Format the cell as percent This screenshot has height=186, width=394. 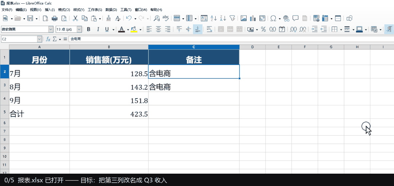pos(263,29)
